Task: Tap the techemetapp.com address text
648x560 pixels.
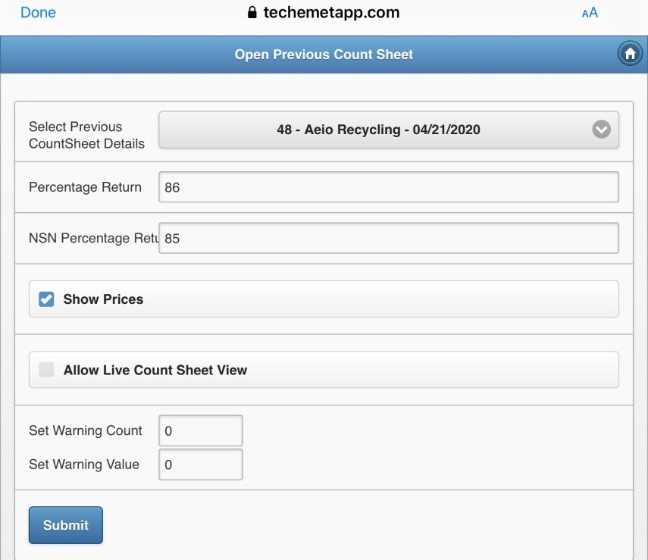Action: coord(331,13)
